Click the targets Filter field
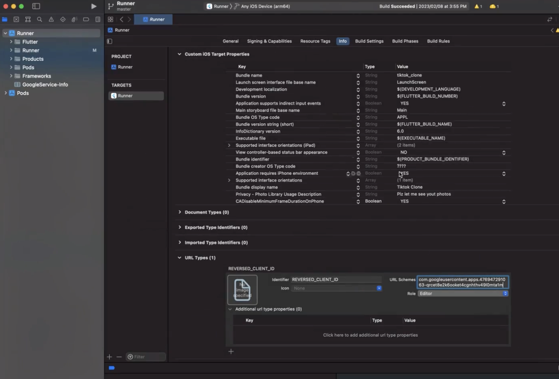The height and width of the screenshot is (379, 559). click(146, 357)
